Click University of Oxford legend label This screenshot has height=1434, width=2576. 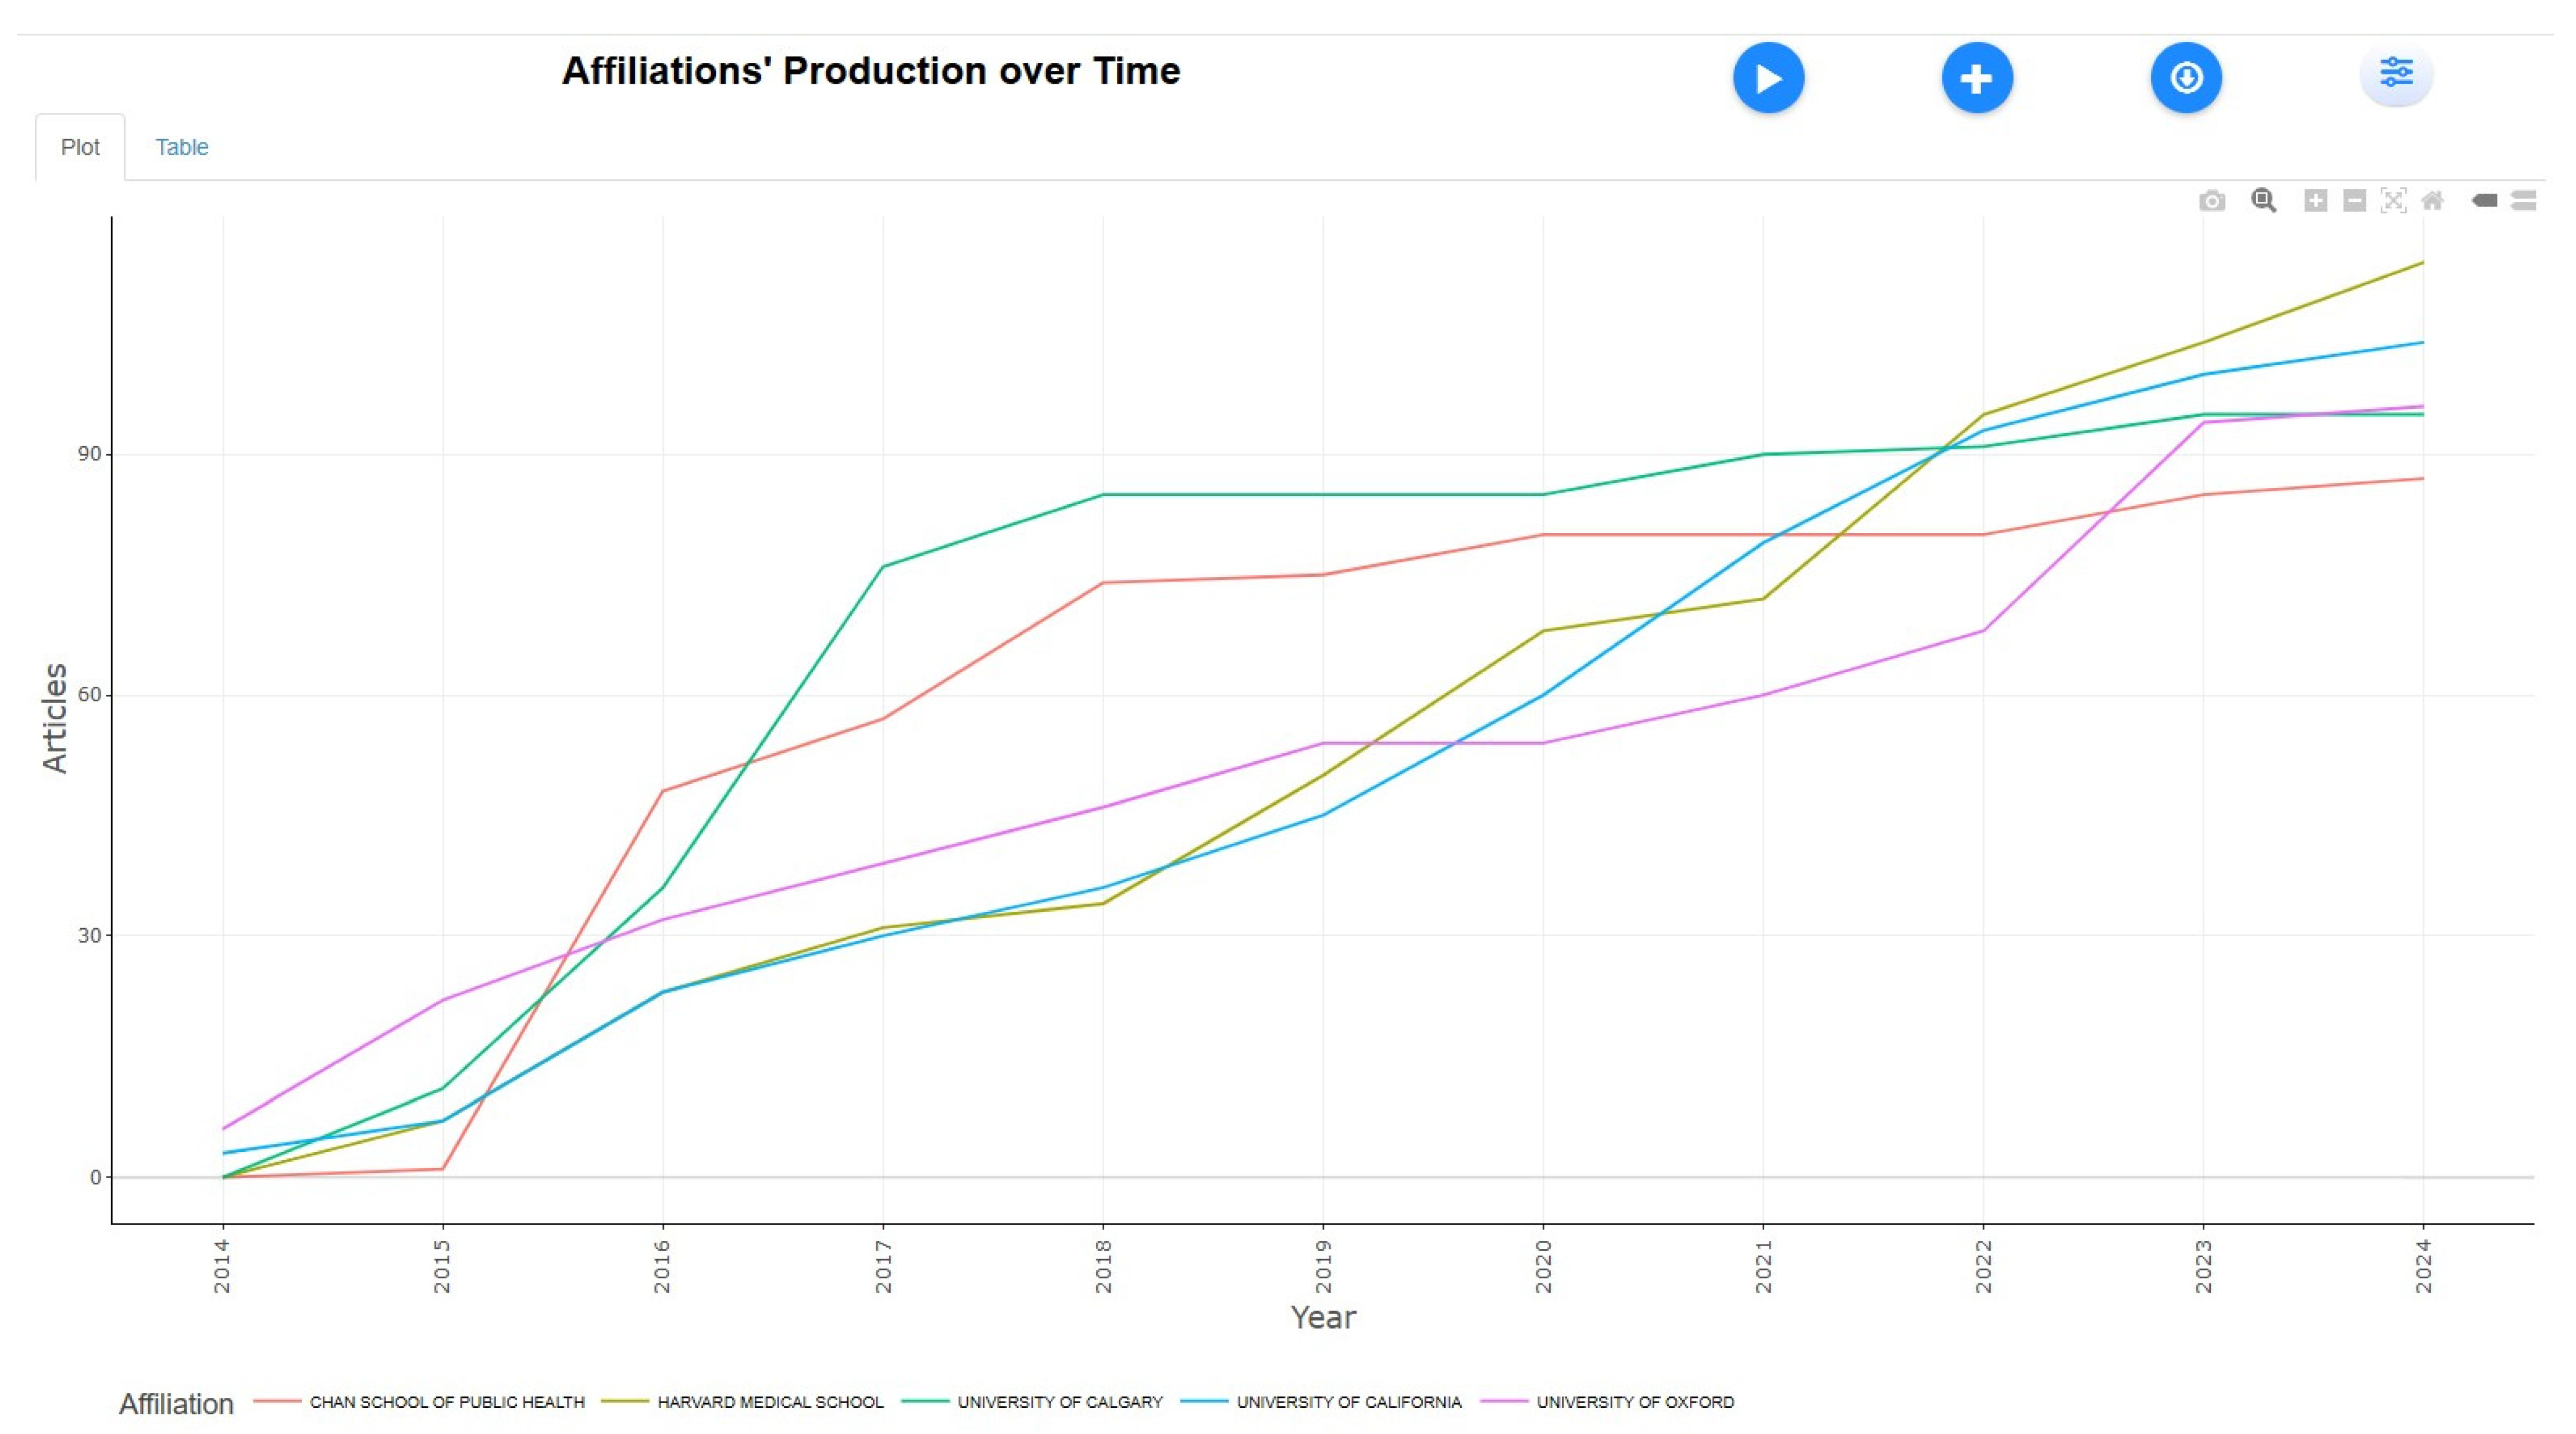click(x=1635, y=1402)
